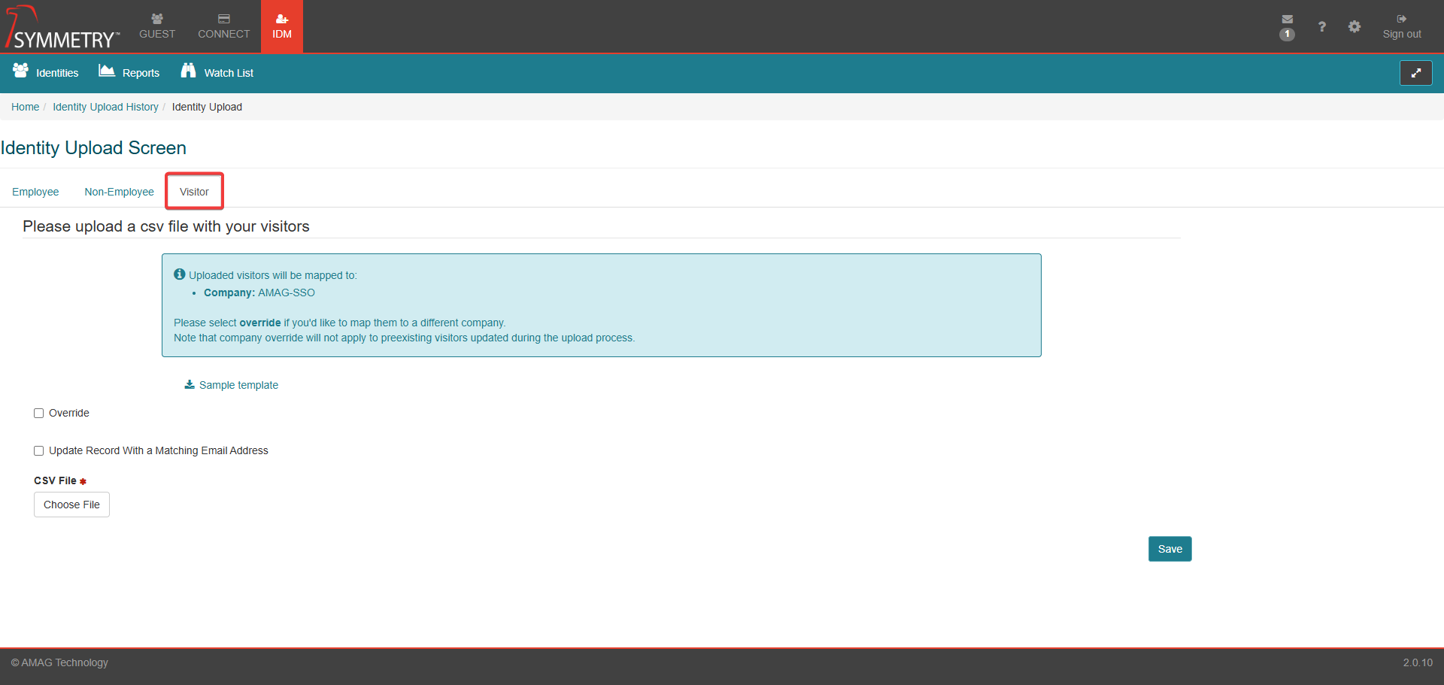Toggle fullscreen expand button

1415,73
